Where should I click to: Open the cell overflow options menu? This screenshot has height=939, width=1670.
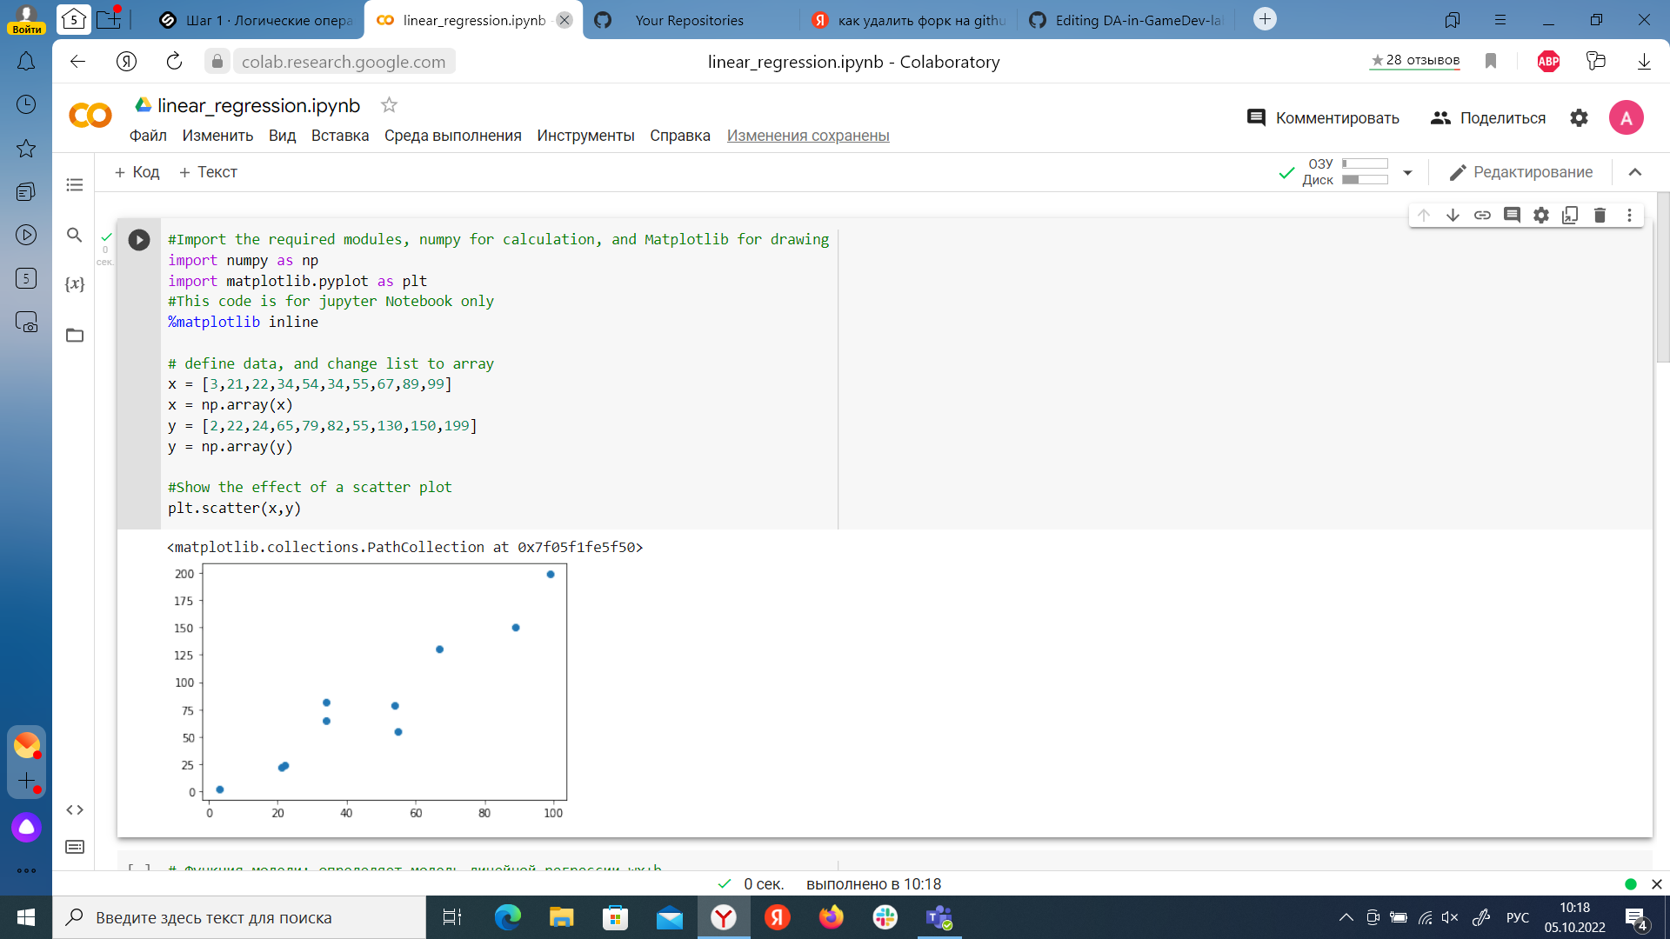coord(1629,215)
